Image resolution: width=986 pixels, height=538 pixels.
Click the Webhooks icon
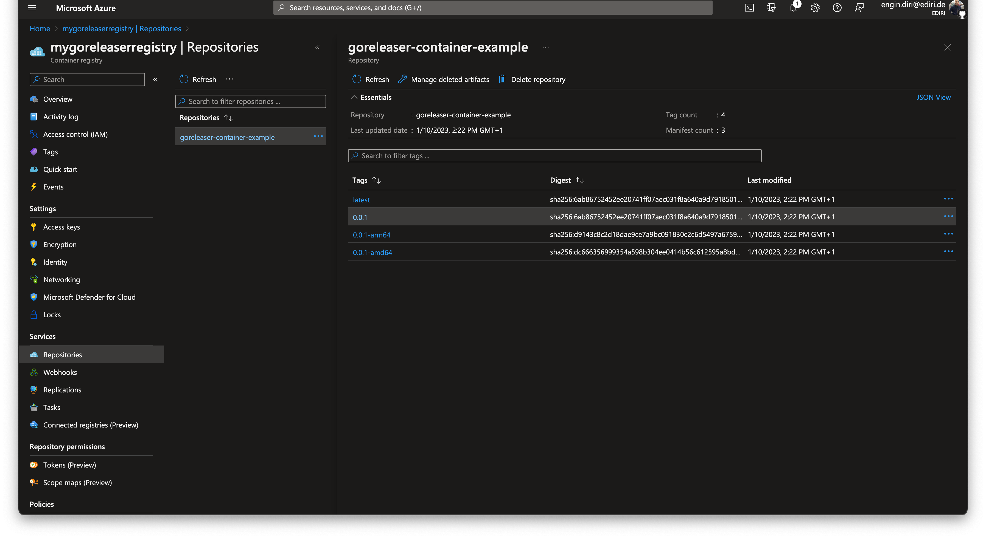click(34, 372)
